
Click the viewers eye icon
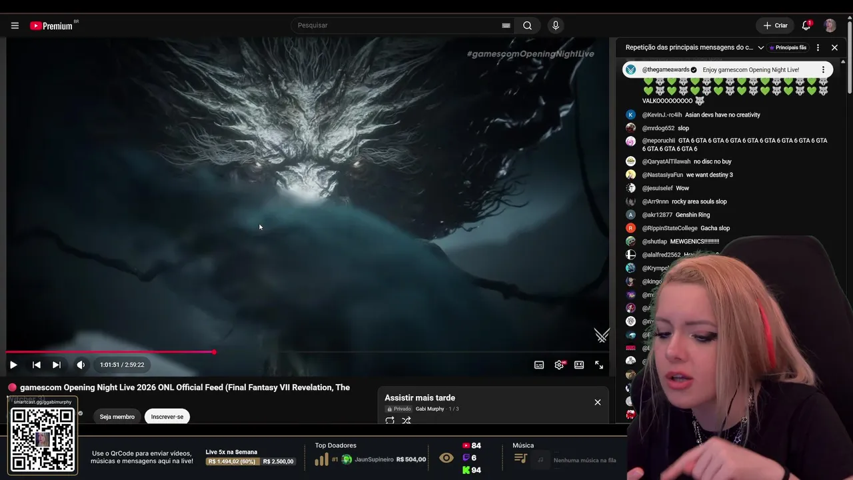tap(446, 458)
